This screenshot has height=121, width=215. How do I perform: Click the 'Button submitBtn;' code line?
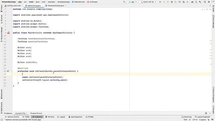tap(28, 62)
